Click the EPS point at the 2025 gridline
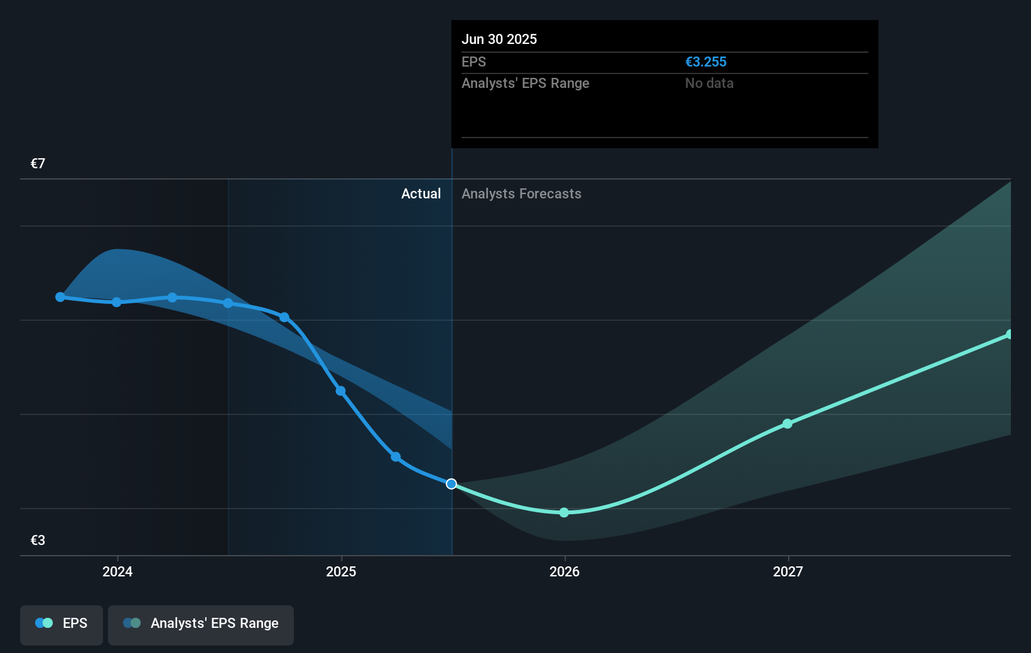Screen dimensions: 1031x653 point(340,391)
